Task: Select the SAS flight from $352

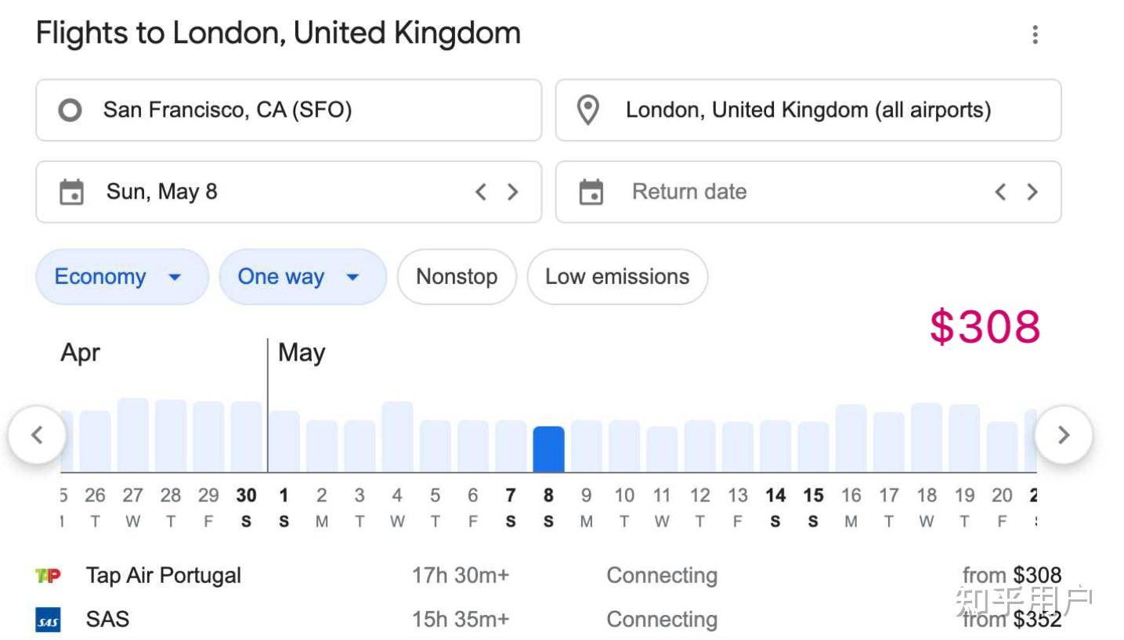Action: 548,620
